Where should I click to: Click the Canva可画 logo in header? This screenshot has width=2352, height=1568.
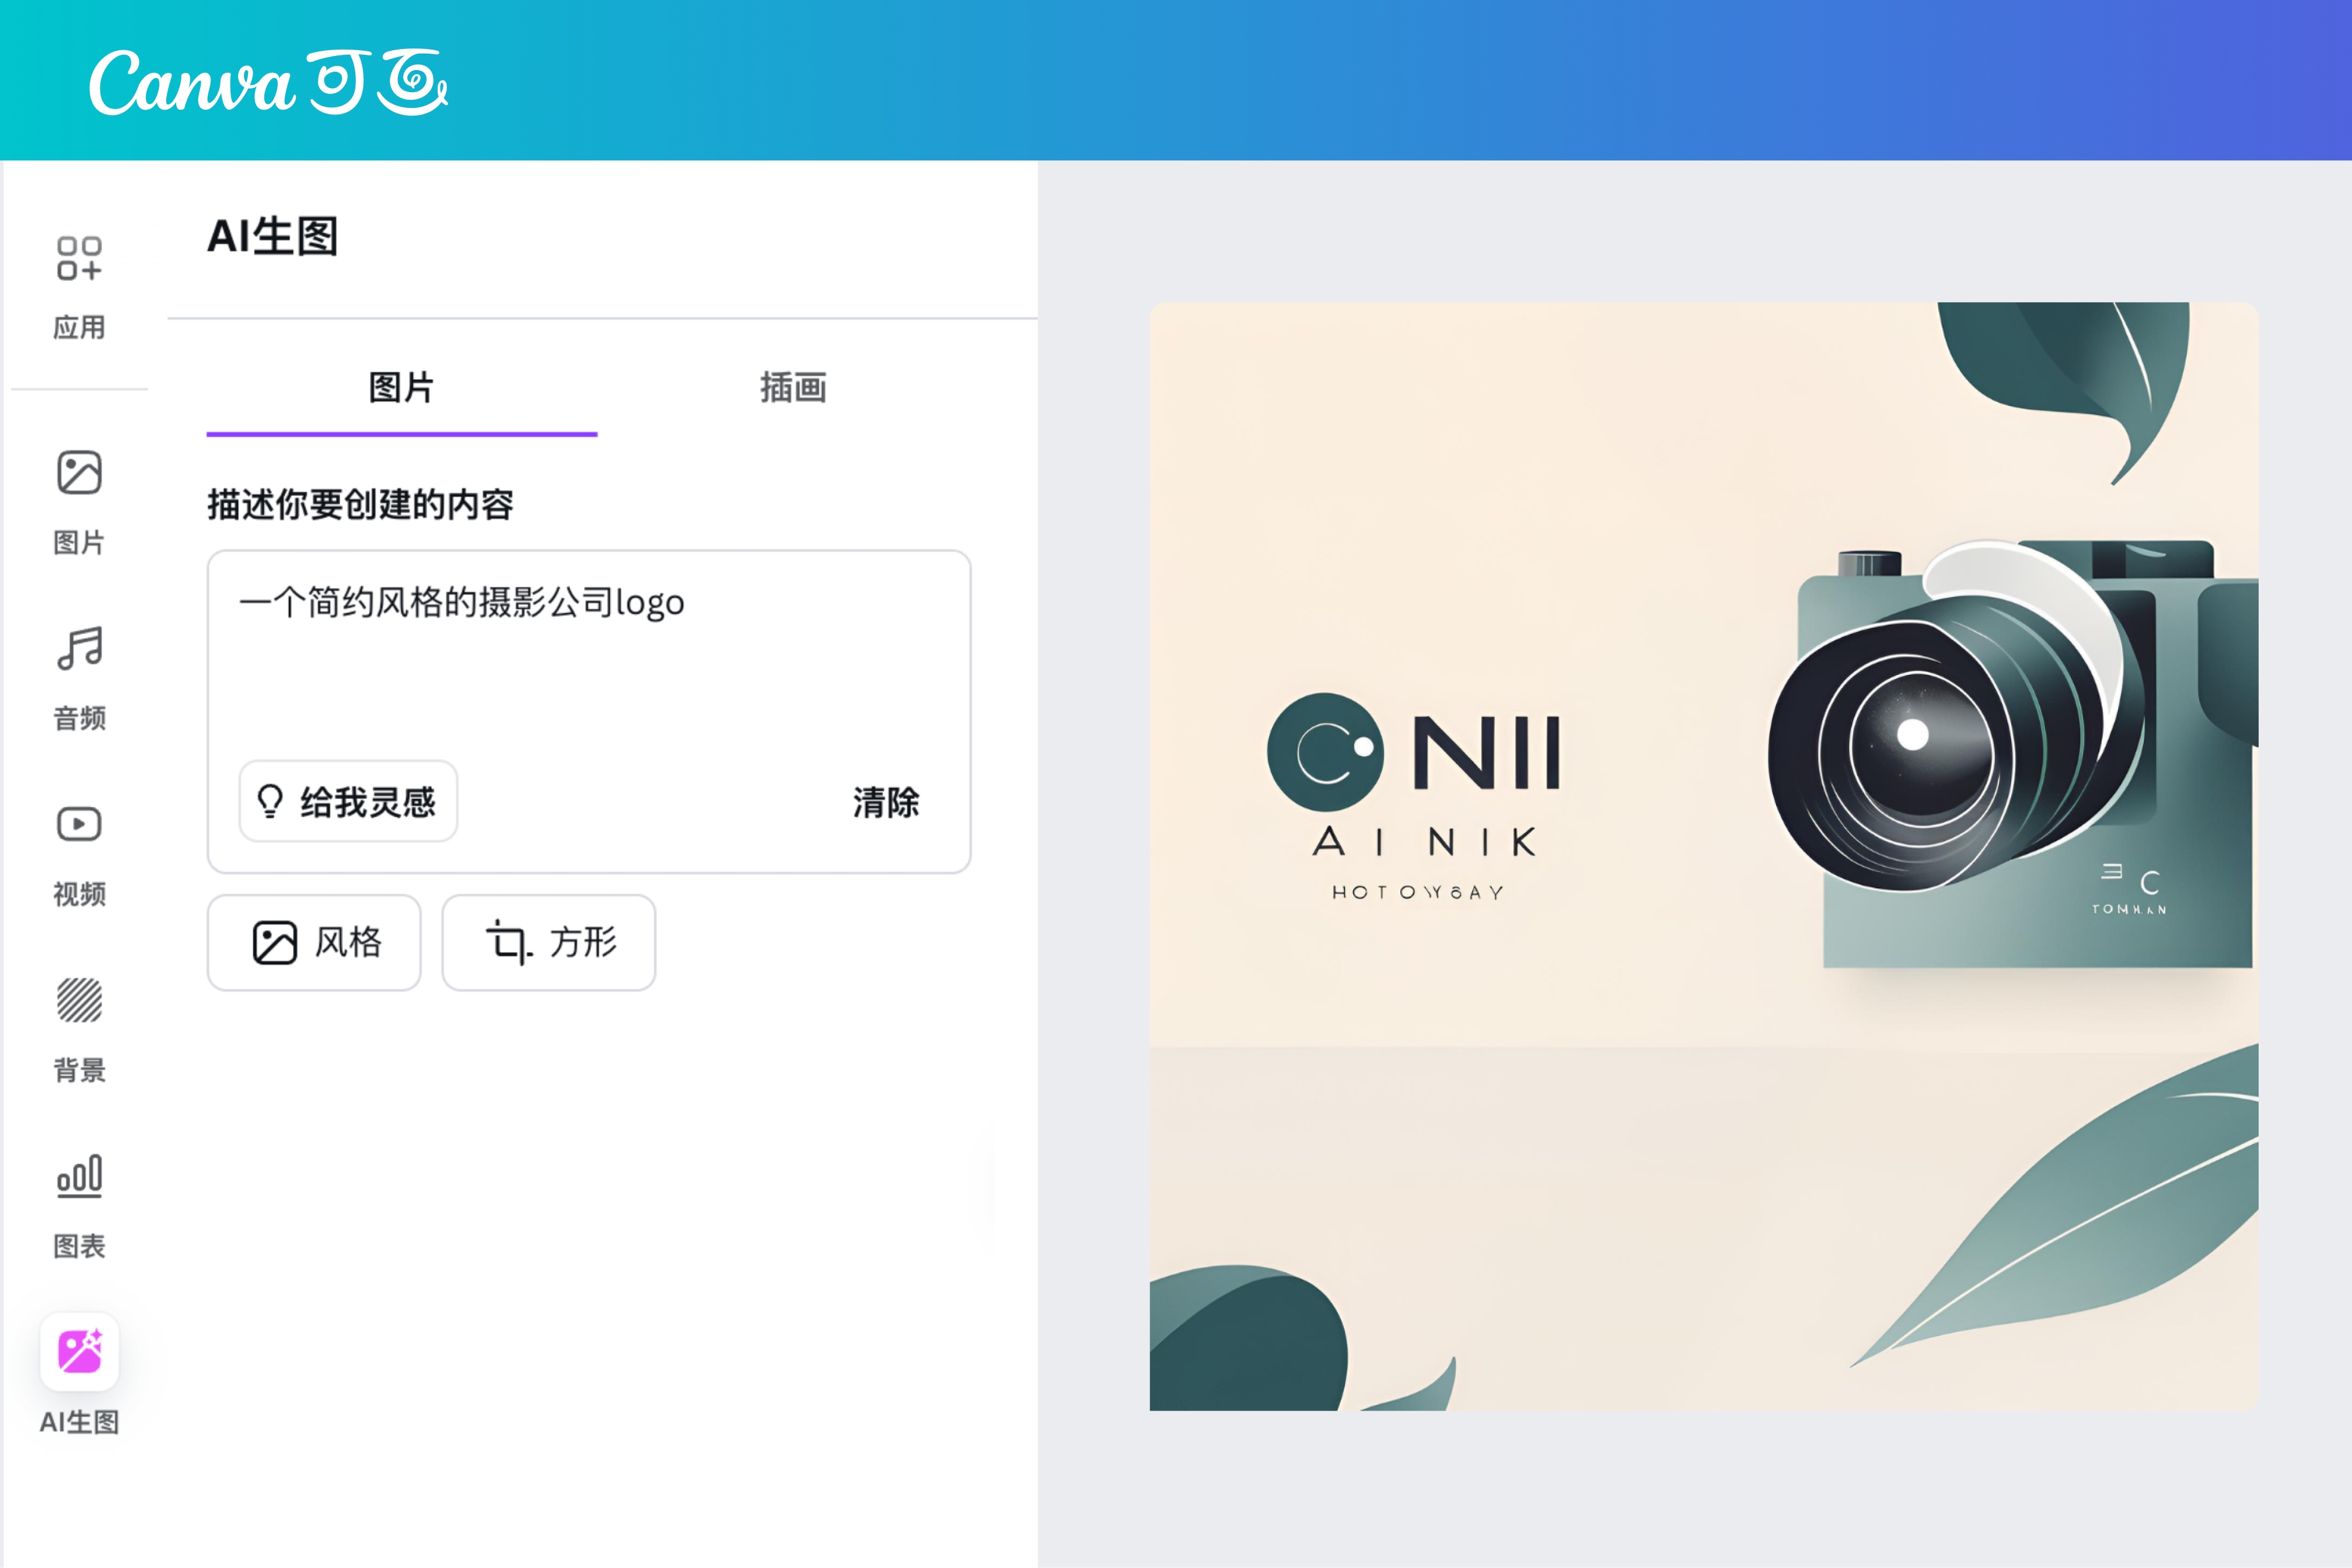pos(268,82)
